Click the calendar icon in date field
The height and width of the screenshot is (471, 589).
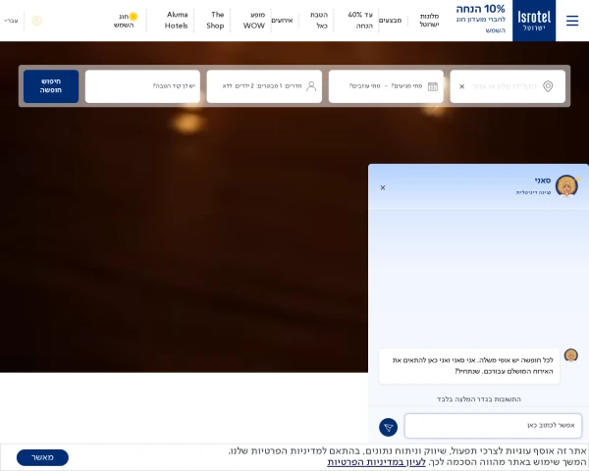[x=433, y=86]
